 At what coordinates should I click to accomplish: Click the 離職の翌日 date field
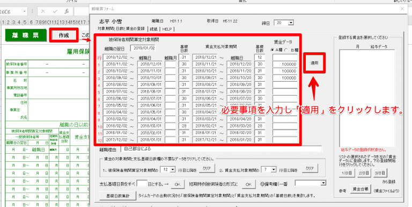click(x=143, y=48)
